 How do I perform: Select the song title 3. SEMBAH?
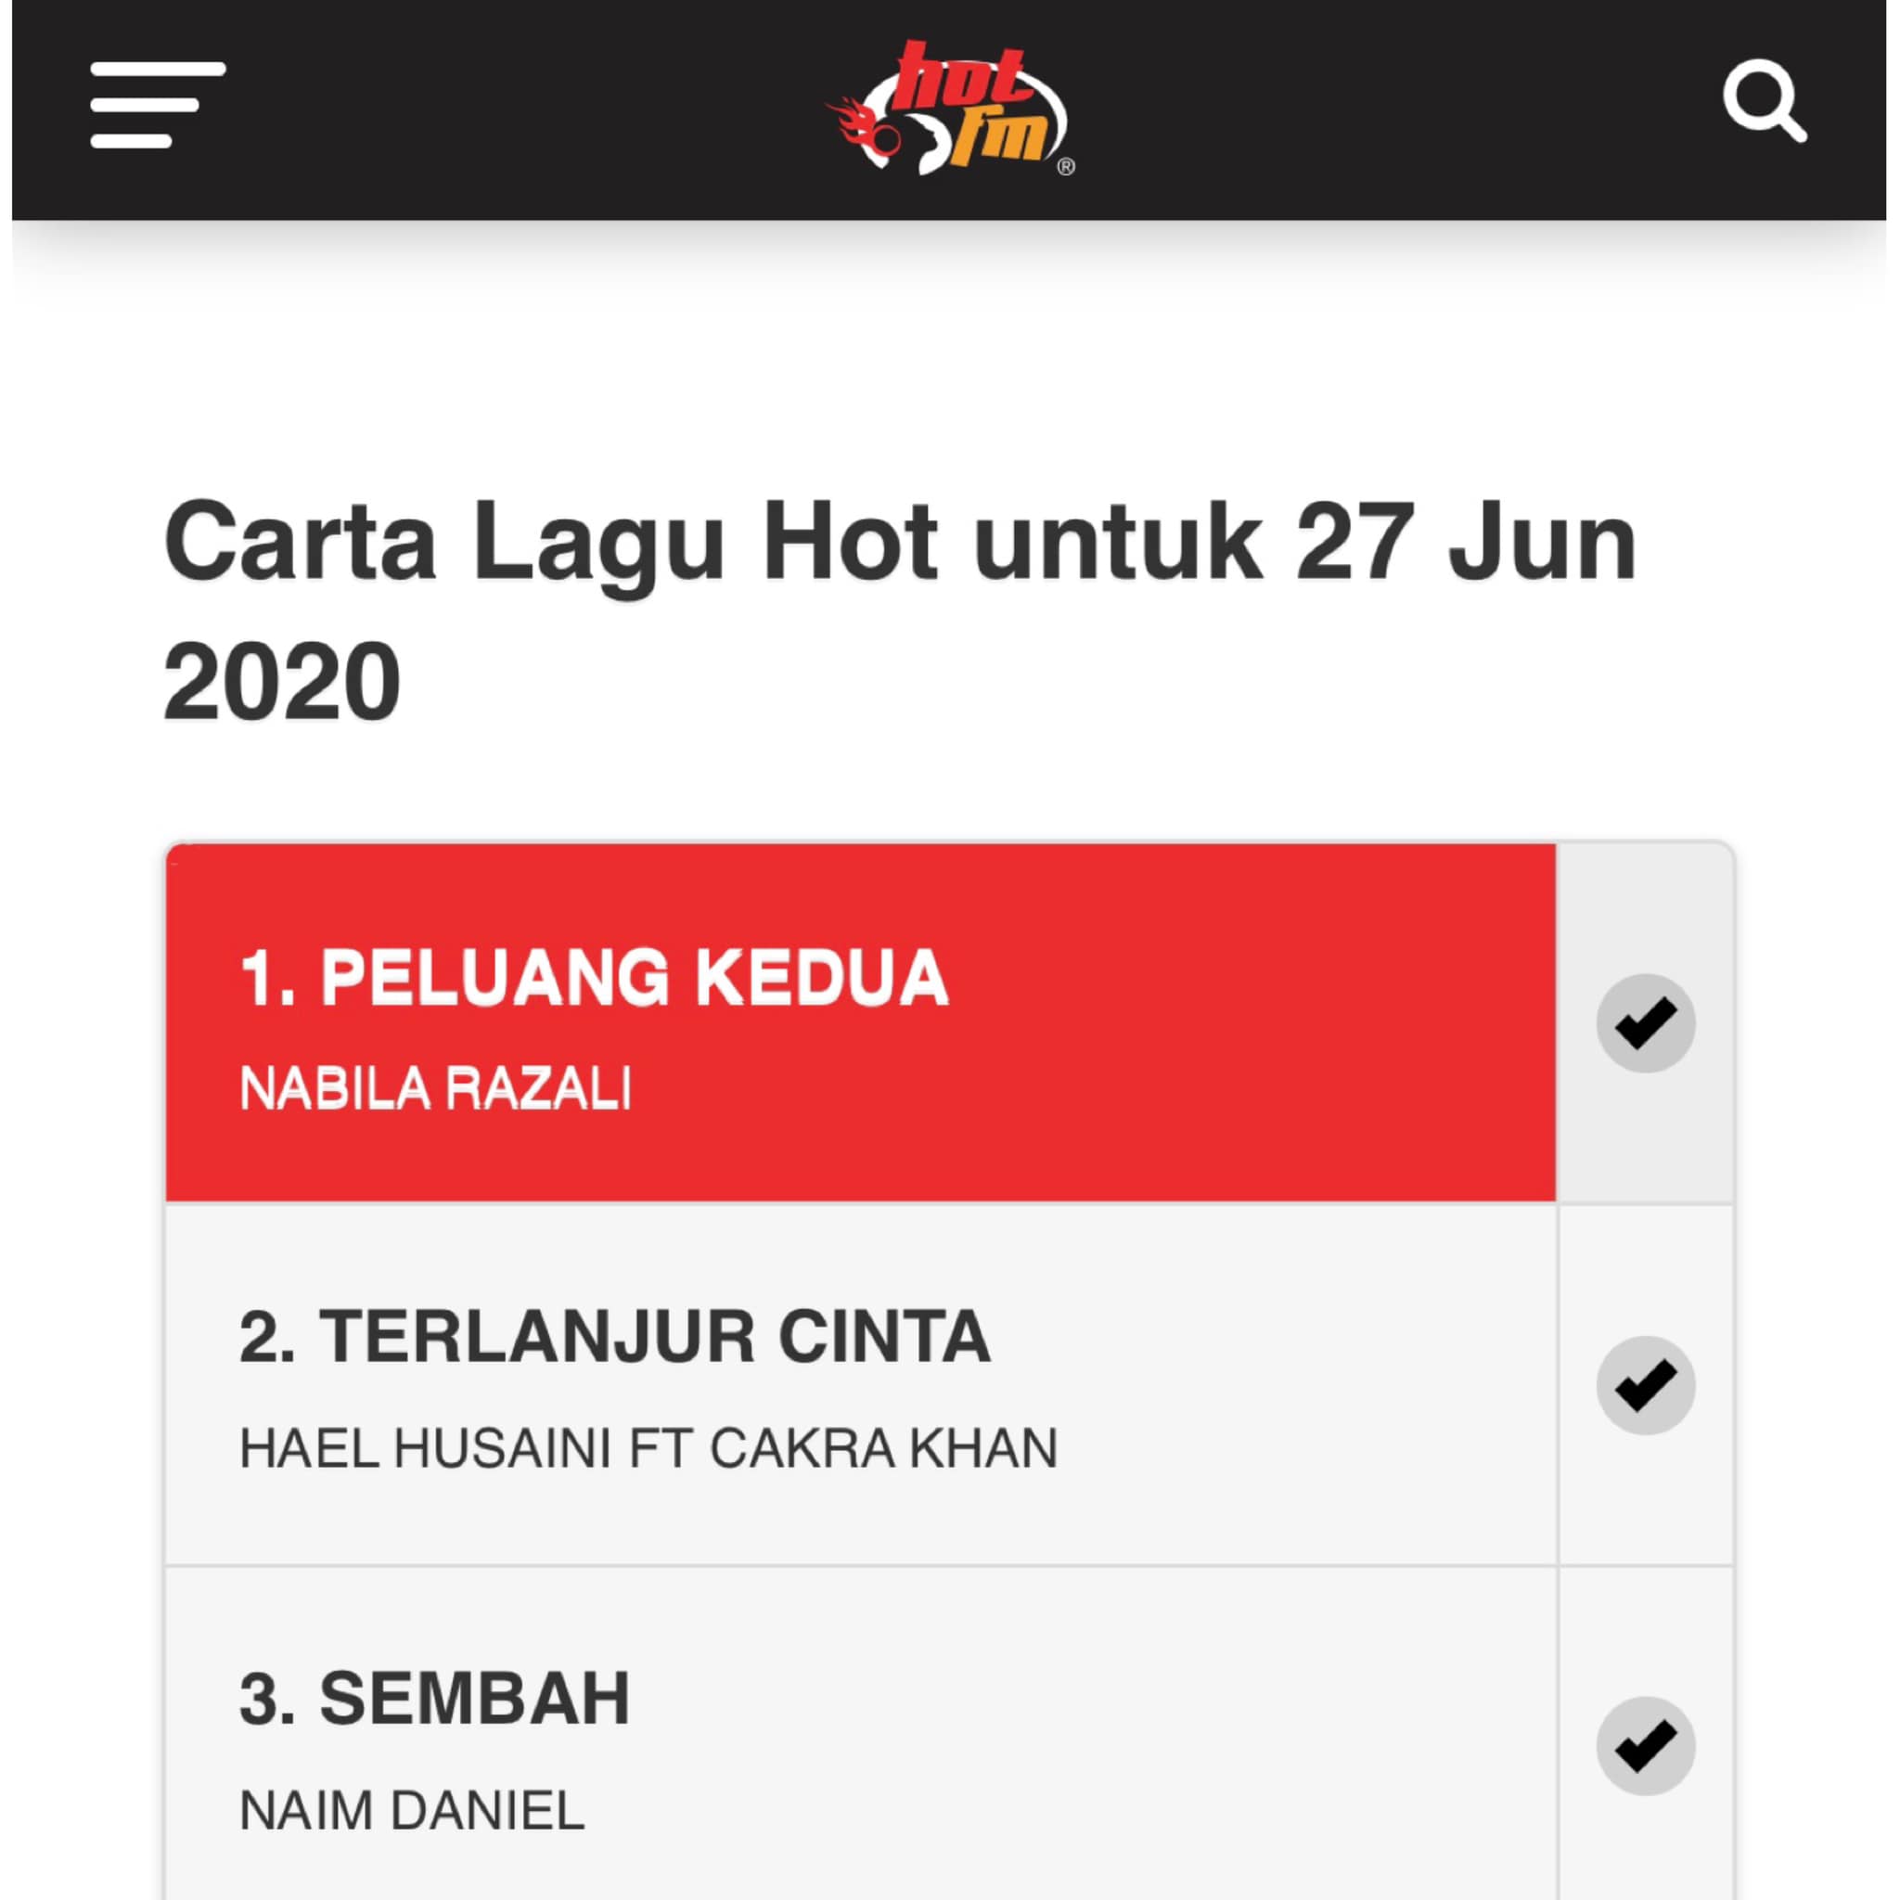(x=435, y=1699)
